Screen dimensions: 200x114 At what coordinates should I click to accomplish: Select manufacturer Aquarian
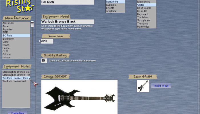(x=16, y=29)
